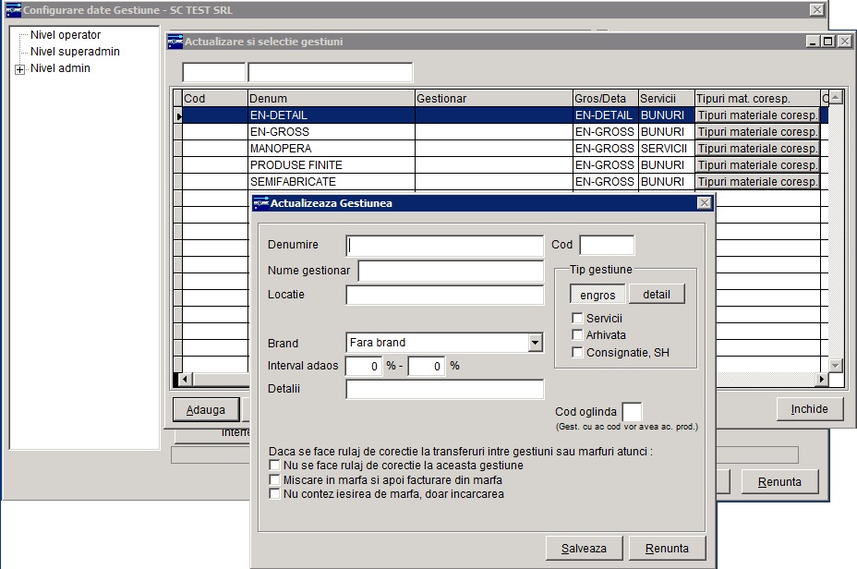The height and width of the screenshot is (569, 857).
Task: Select the EN-DETAIL denumire cell
Action: 332,115
